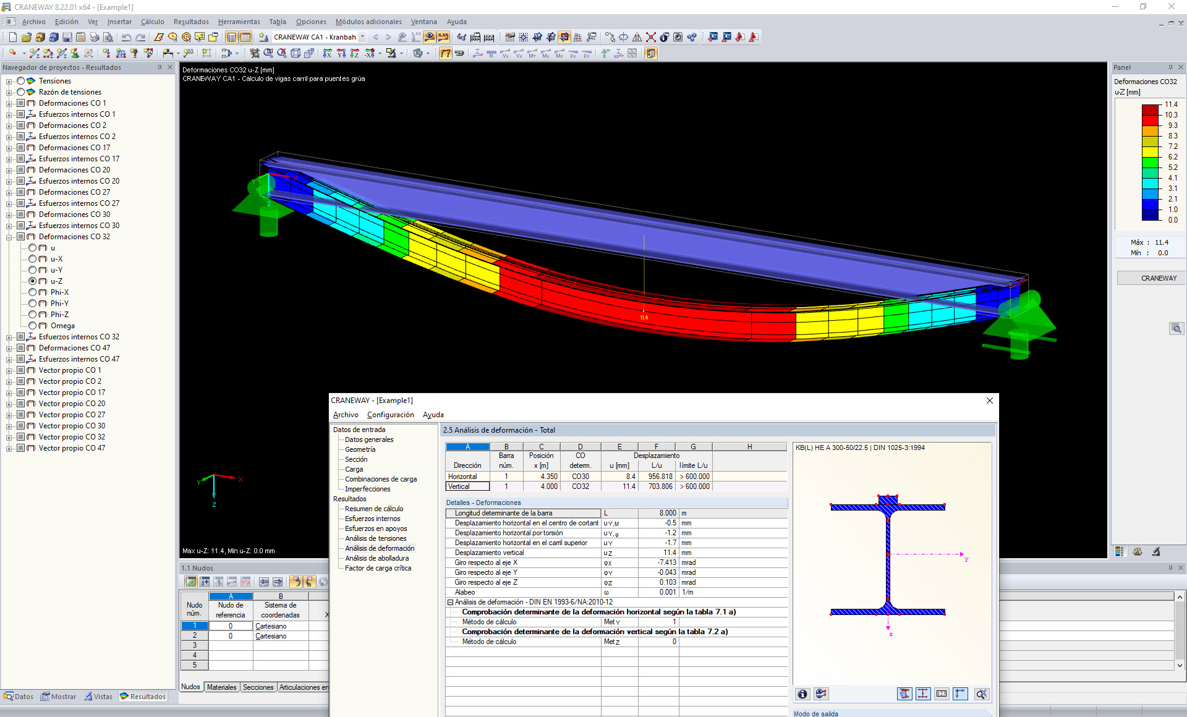Collapse the Deformaciones CO 32 tree node
This screenshot has width=1187, height=717.
[x=9, y=237]
